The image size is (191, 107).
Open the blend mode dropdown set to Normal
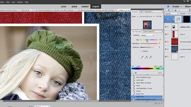172,14
